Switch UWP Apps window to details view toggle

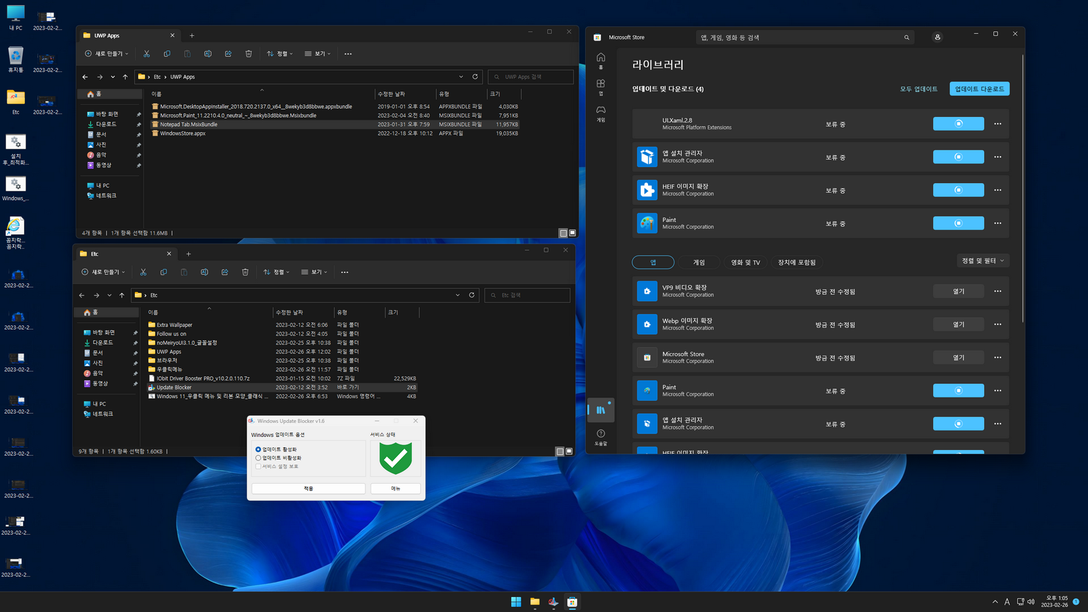(x=563, y=233)
